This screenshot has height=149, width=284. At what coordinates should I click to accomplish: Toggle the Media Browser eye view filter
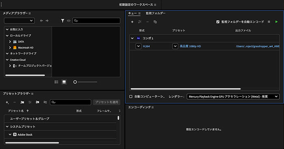pyautogui.click(x=69, y=21)
